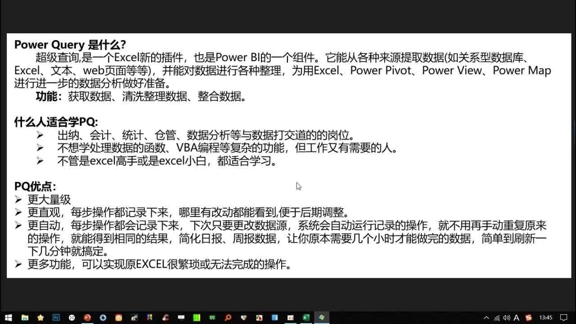
Task: Click the yellow star taskbar icon
Action: (40, 317)
